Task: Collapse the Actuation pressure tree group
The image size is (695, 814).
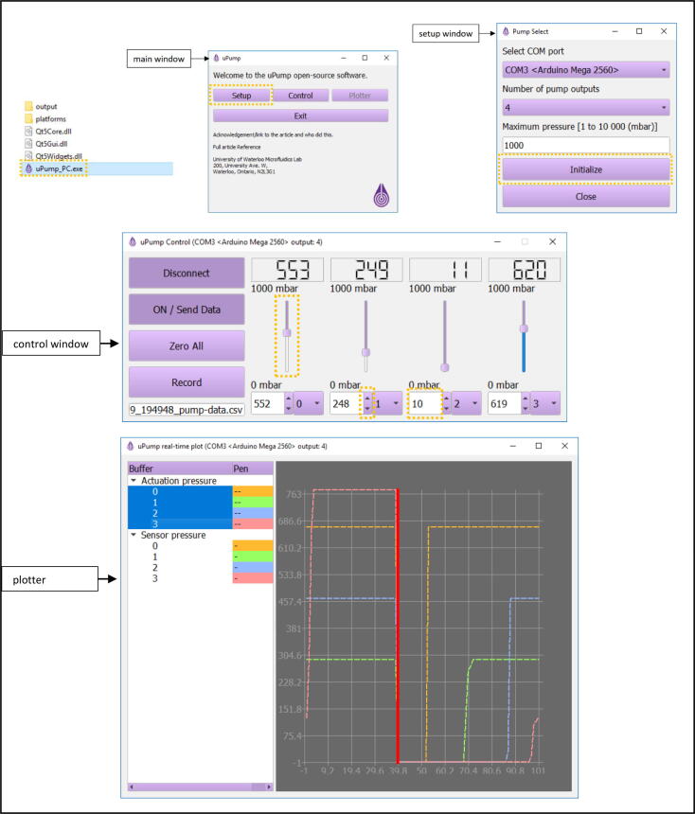Action: coord(134,481)
